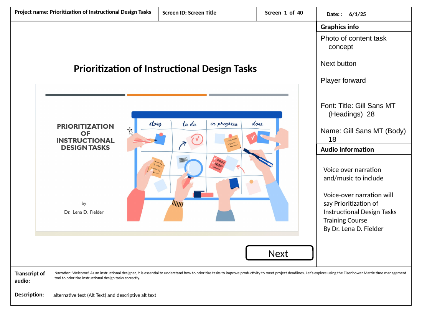Click 'Dr. Lena D. Fielder' author name on slide

tap(84, 212)
